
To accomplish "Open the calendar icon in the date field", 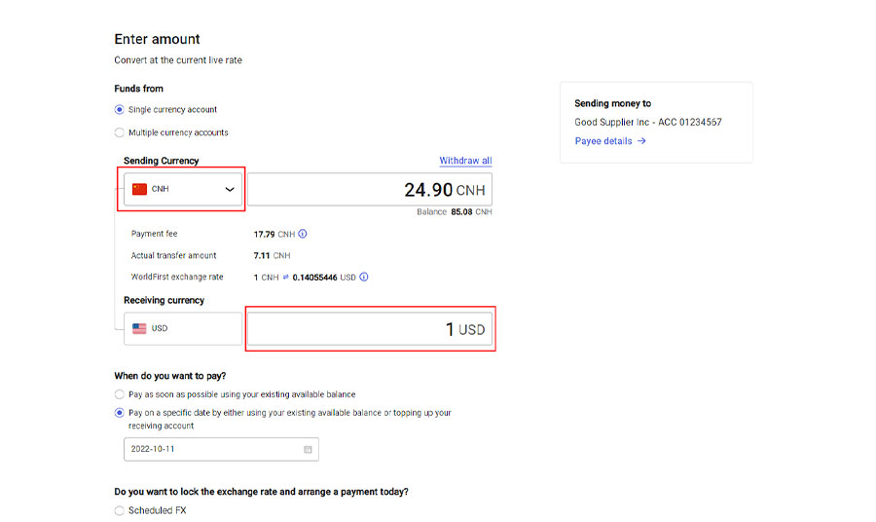I will coord(308,449).
